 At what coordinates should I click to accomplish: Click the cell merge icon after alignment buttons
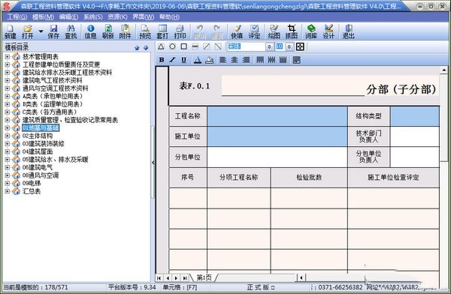(297, 60)
